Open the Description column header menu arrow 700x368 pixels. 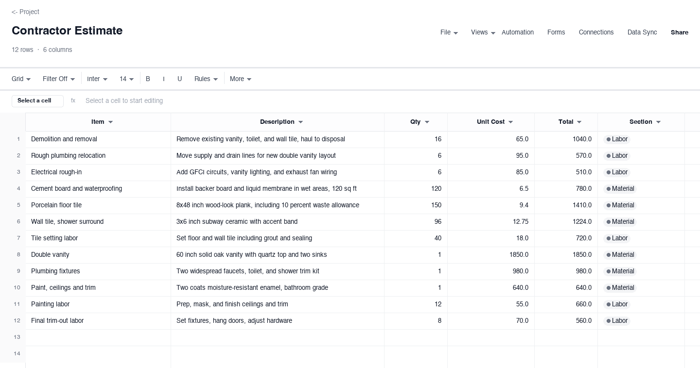pos(300,122)
